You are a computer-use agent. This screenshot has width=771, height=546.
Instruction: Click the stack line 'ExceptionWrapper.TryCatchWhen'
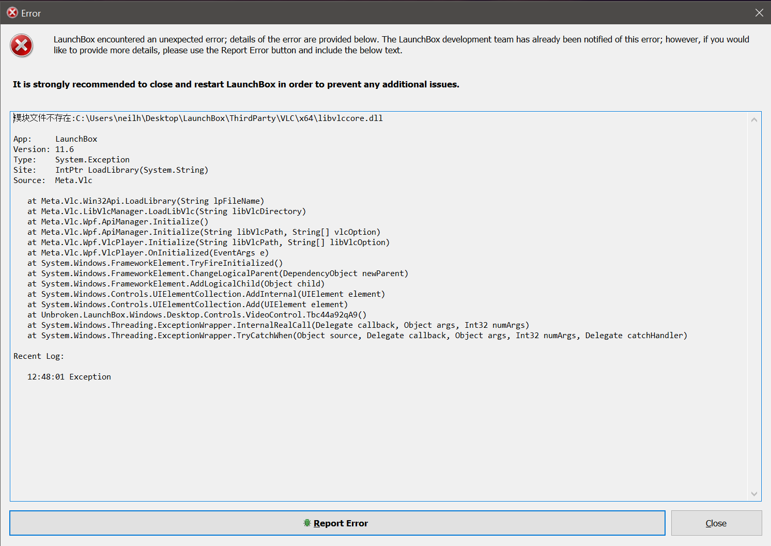click(357, 335)
